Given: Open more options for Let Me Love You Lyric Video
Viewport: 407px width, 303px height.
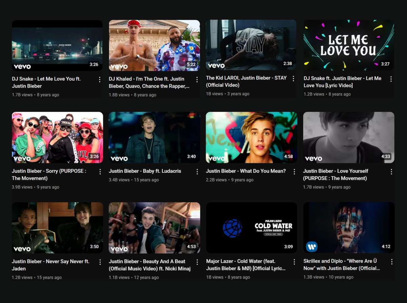Looking at the screenshot, I should click(x=391, y=79).
